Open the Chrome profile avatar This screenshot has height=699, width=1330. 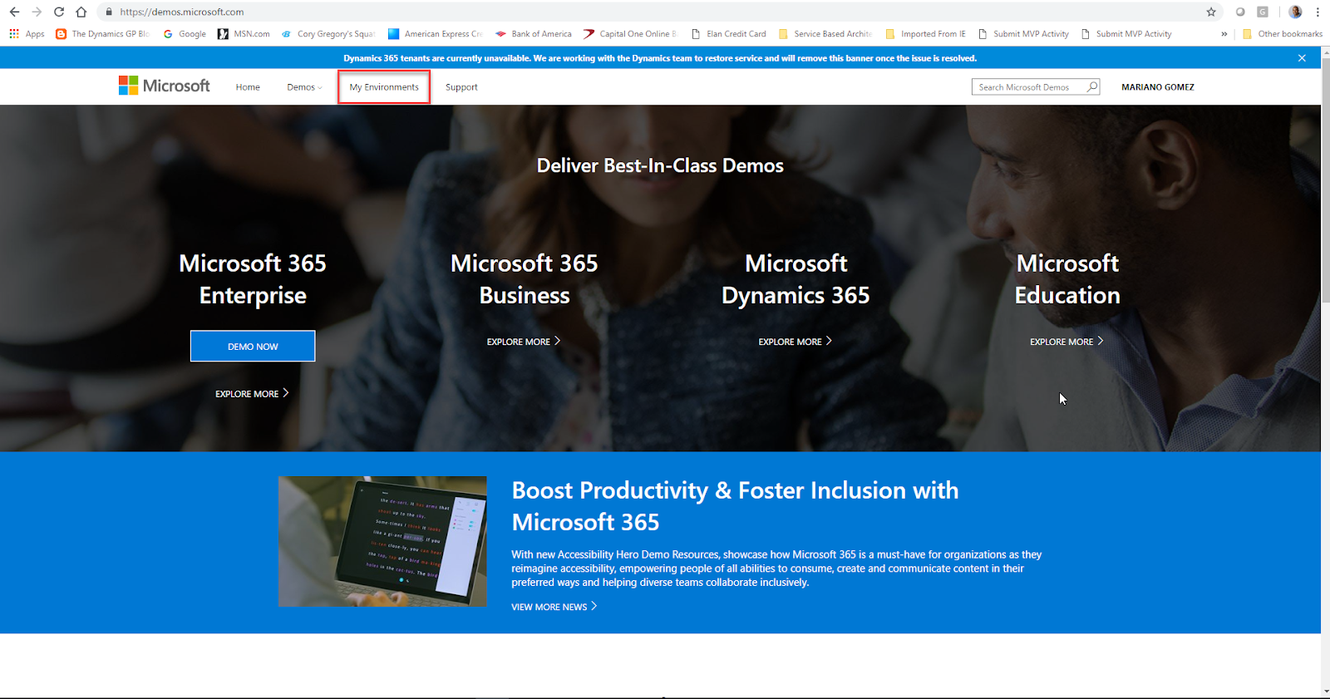tap(1295, 12)
